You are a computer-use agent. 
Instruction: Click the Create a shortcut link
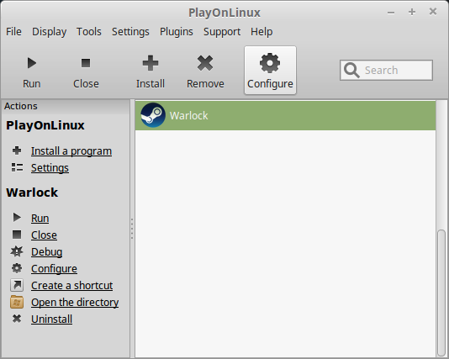coord(71,285)
